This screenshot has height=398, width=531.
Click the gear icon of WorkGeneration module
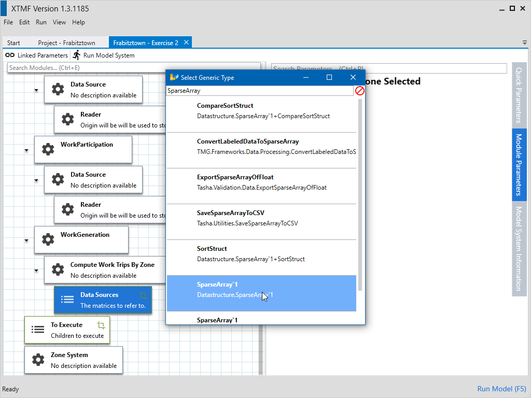pos(48,239)
